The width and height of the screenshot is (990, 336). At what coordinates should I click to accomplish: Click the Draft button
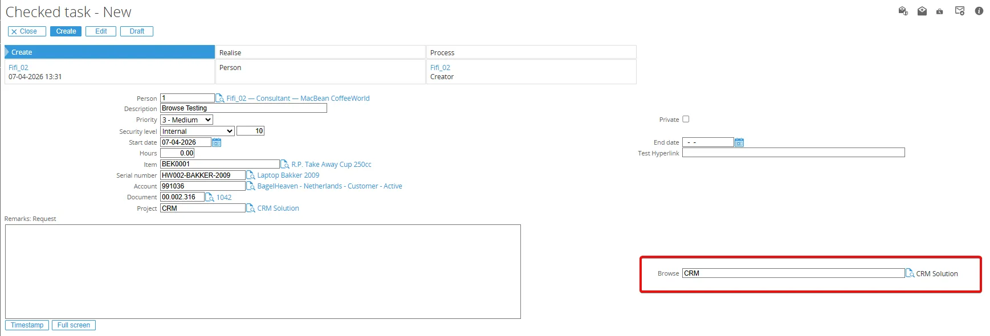[137, 31]
